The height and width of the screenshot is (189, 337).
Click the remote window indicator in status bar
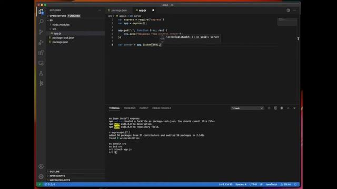point(39,184)
